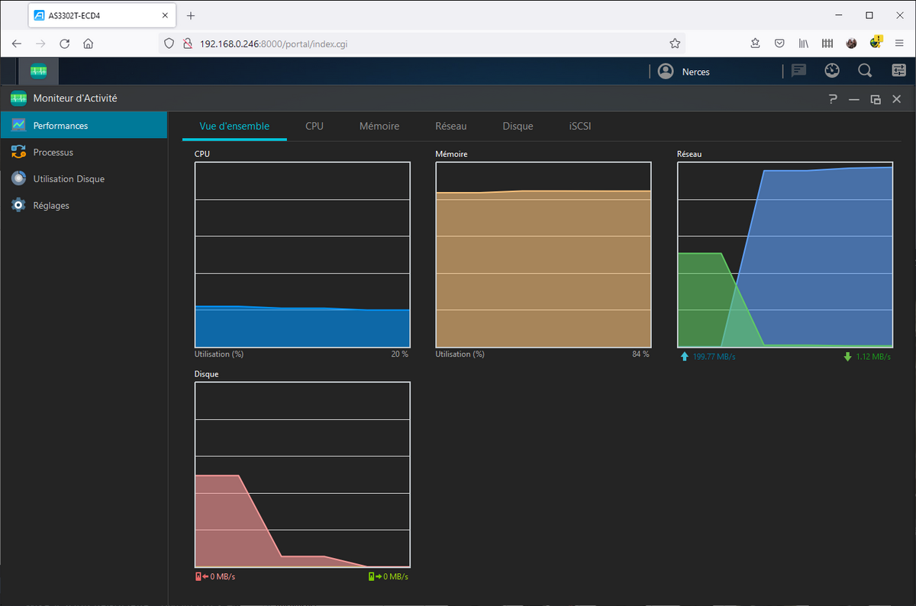Click the Réglages gear icon
The height and width of the screenshot is (606, 916).
pyautogui.click(x=18, y=206)
